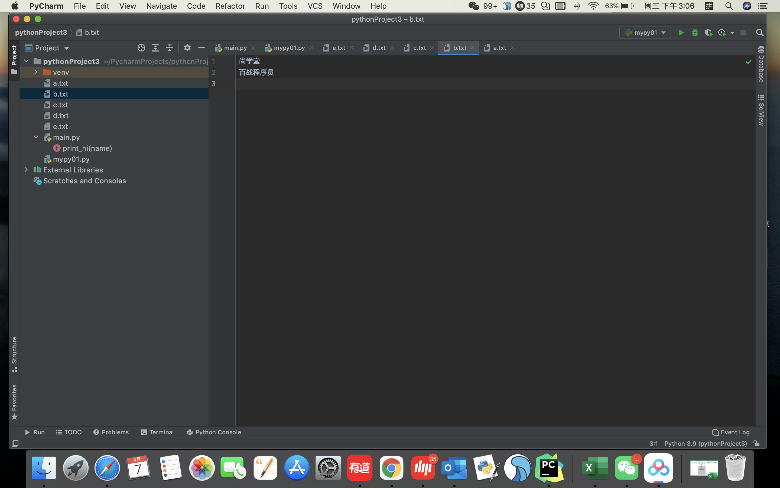780x488 pixels.
Task: Hide the Project tool window
Action: pos(201,48)
